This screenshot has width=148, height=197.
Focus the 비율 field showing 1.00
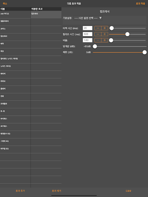tap(88, 40)
